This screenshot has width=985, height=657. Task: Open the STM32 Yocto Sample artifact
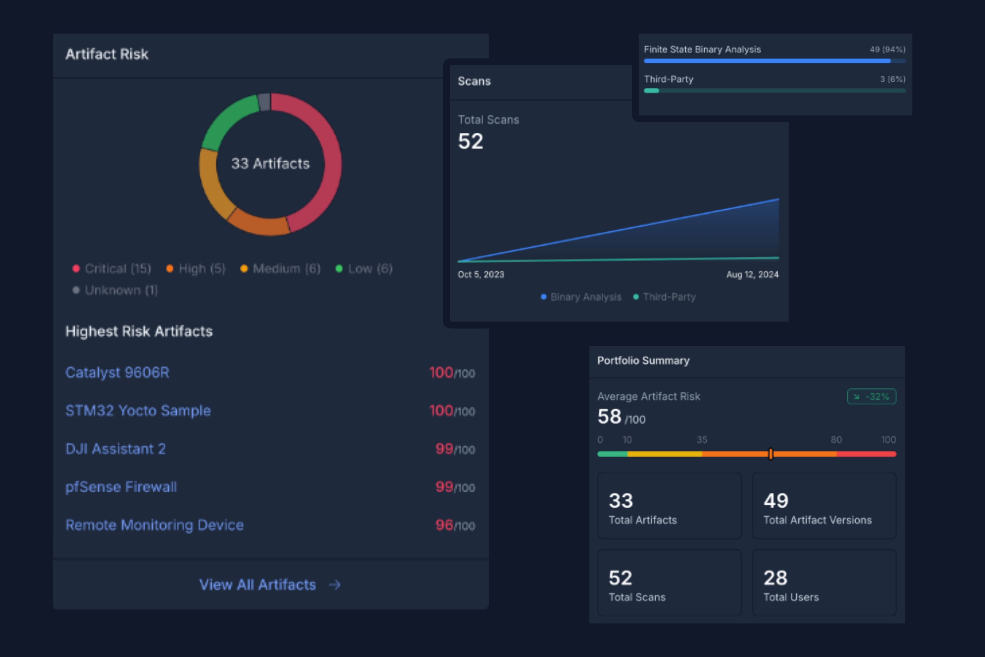click(138, 411)
